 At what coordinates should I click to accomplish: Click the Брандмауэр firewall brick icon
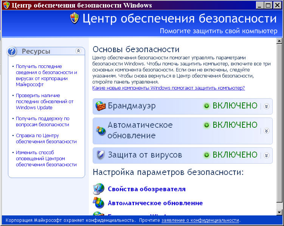101,106
